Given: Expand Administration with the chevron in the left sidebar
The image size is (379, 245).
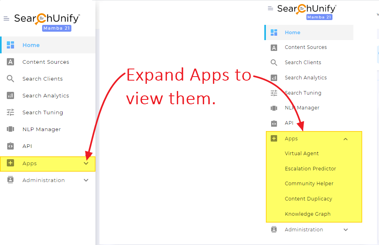Looking at the screenshot, I should [x=86, y=180].
